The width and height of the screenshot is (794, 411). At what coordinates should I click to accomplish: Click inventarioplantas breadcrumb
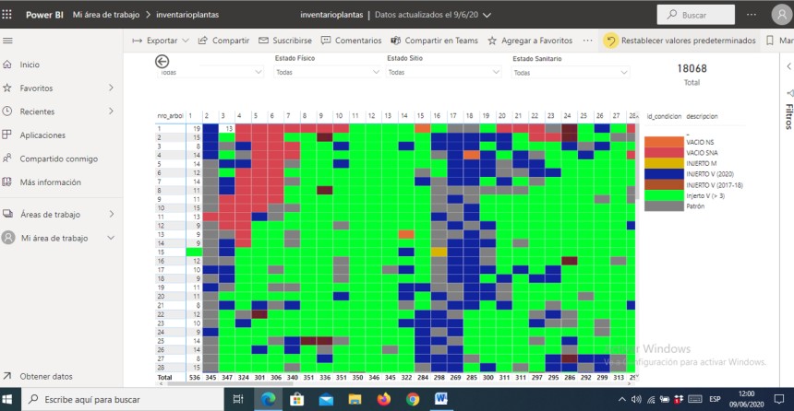[x=187, y=15]
